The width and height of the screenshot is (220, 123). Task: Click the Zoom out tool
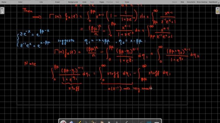[117, 122]
